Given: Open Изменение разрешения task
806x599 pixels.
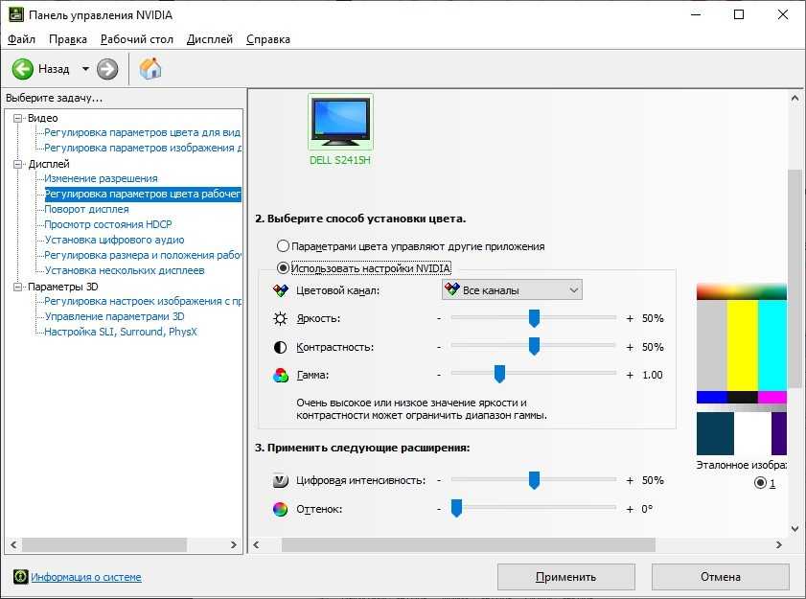Looking at the screenshot, I should click(101, 178).
